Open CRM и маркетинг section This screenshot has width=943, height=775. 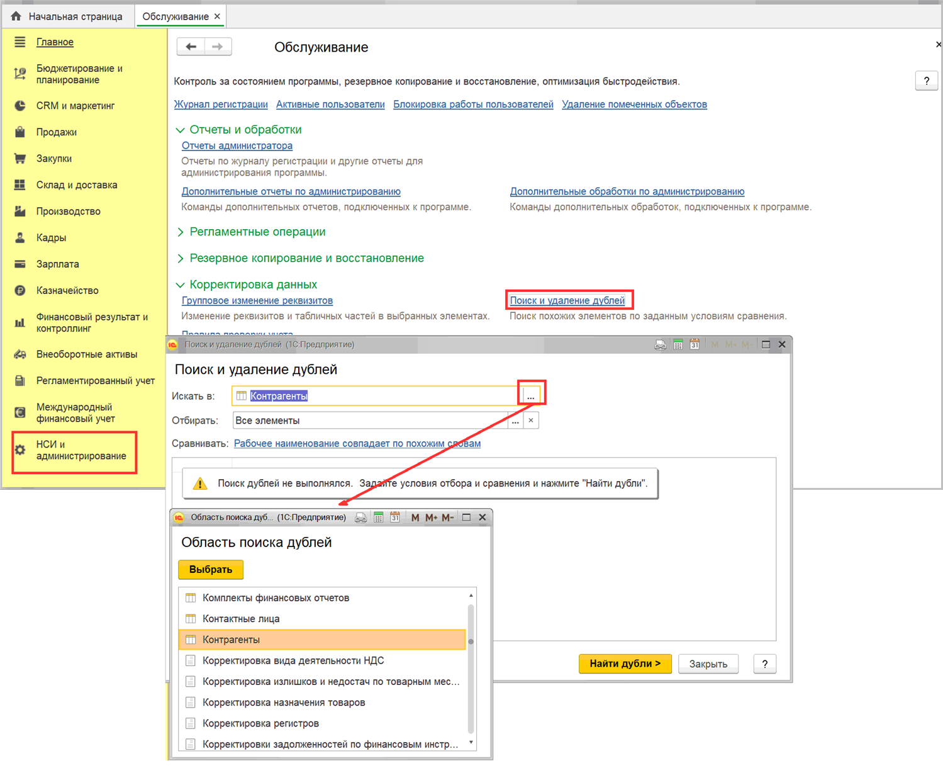coord(75,106)
